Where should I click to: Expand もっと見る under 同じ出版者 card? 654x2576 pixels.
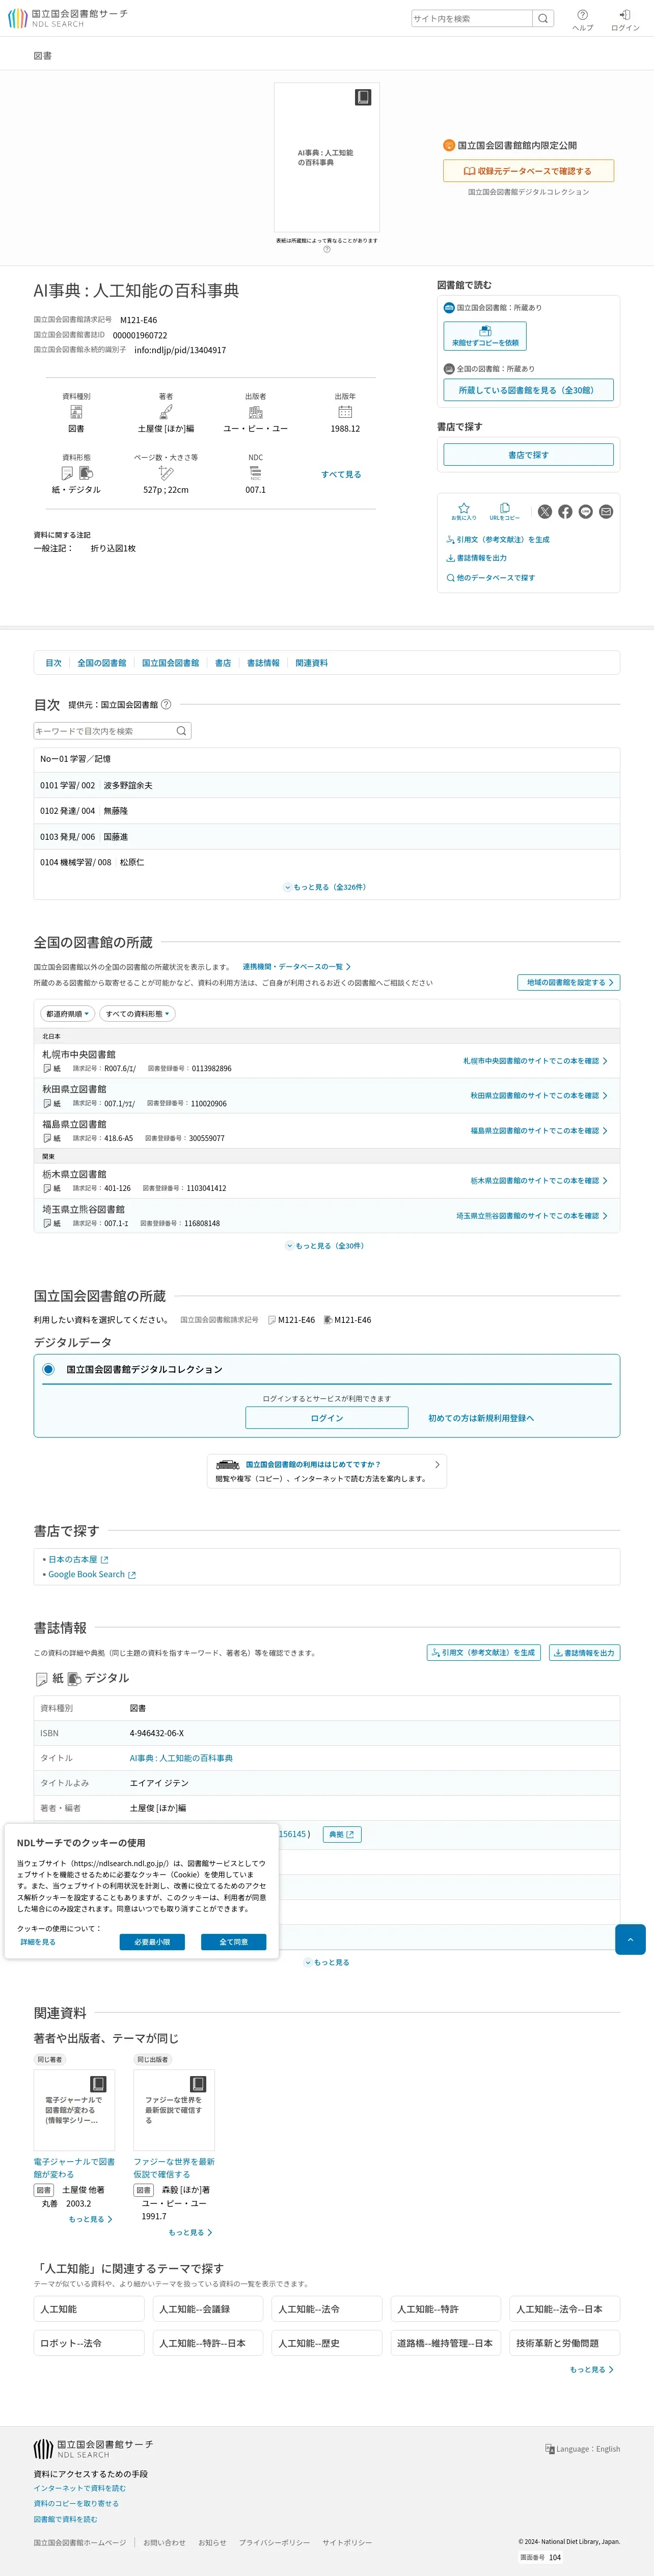point(190,2232)
